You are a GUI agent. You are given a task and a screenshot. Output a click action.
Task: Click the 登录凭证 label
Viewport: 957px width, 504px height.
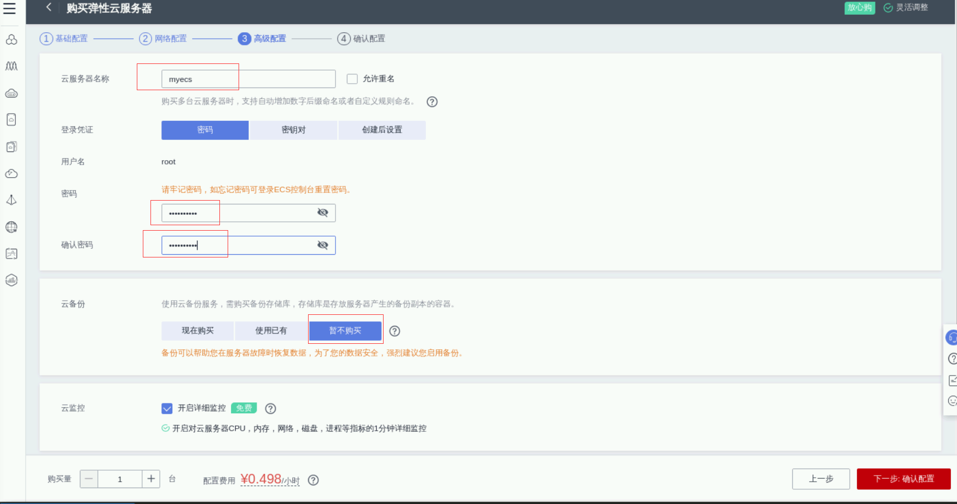(77, 130)
